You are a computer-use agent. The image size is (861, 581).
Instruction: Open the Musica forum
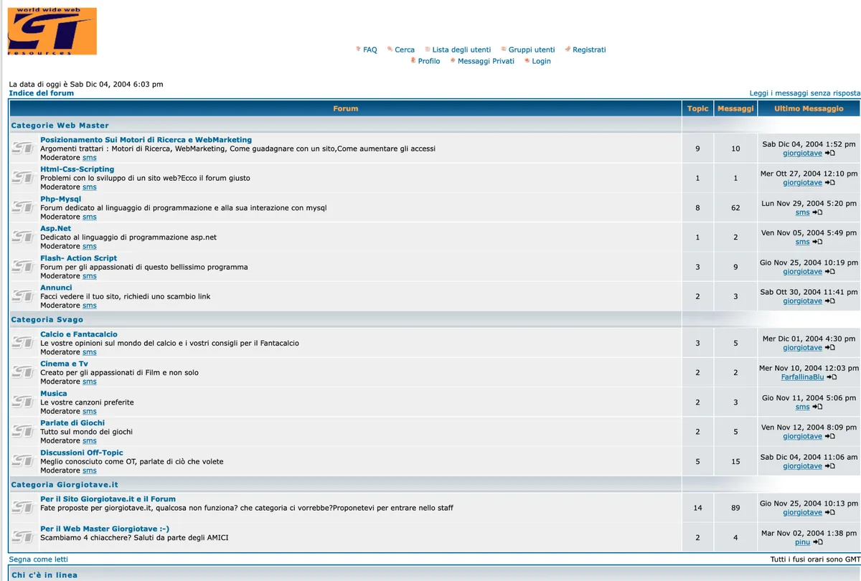click(54, 394)
